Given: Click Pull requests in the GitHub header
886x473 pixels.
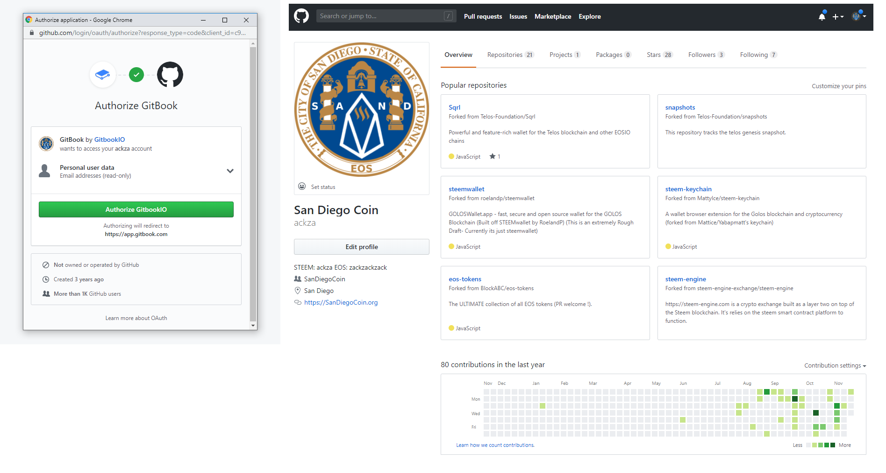Looking at the screenshot, I should (483, 16).
